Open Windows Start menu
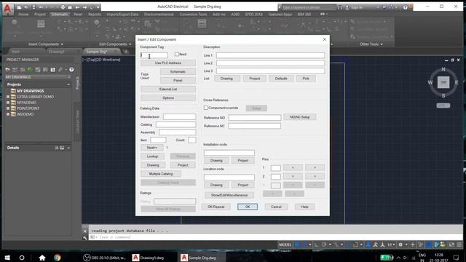The width and height of the screenshot is (466, 262). (7, 258)
